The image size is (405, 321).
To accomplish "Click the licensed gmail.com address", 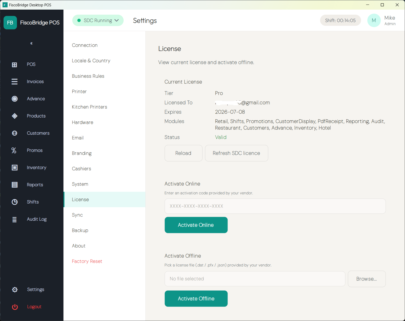I will click(x=242, y=102).
